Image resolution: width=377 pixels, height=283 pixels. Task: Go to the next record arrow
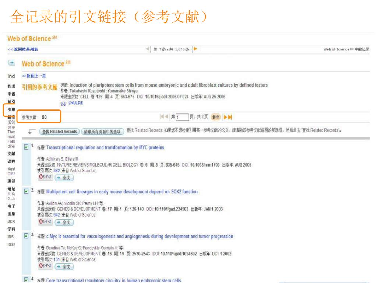tap(195, 49)
